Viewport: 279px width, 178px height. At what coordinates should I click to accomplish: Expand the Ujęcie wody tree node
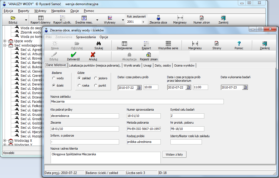pyautogui.click(x=5, y=41)
